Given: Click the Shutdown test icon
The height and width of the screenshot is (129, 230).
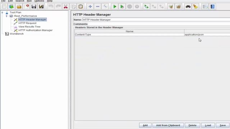Looking at the screenshot, I should coord(137,6).
